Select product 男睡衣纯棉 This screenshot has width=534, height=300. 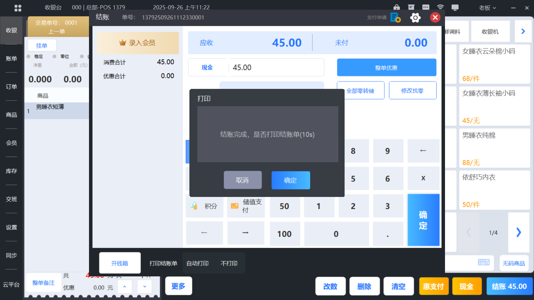495,148
